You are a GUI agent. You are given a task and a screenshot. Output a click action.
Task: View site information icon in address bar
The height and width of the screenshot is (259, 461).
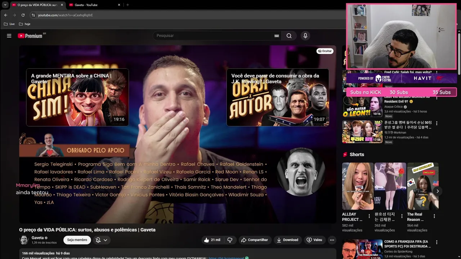pyautogui.click(x=33, y=15)
